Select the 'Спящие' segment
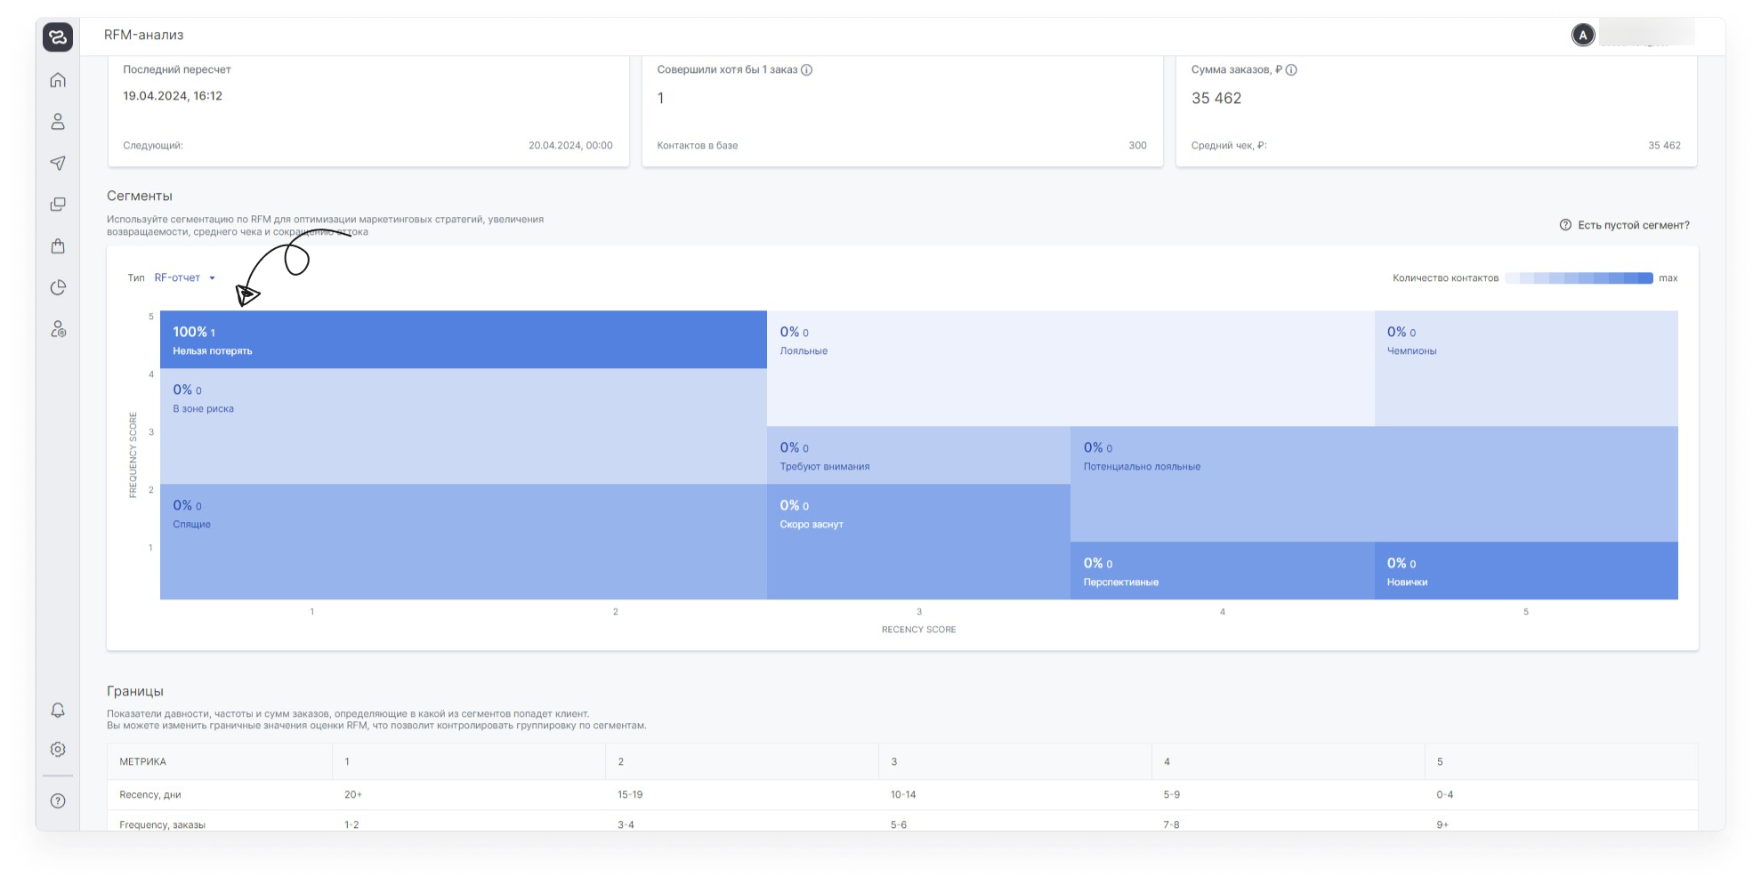Image resolution: width=1761 pixels, height=884 pixels. tap(464, 542)
